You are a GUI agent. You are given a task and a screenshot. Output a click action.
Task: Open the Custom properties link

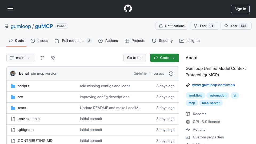(205, 137)
